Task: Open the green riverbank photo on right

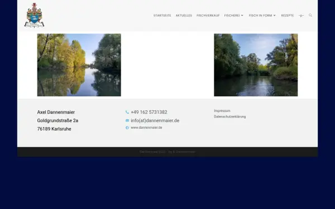Action: [x=256, y=65]
